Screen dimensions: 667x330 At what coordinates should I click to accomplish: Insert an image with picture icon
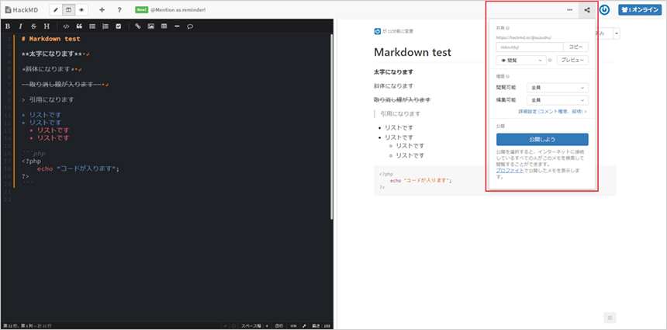(x=150, y=26)
